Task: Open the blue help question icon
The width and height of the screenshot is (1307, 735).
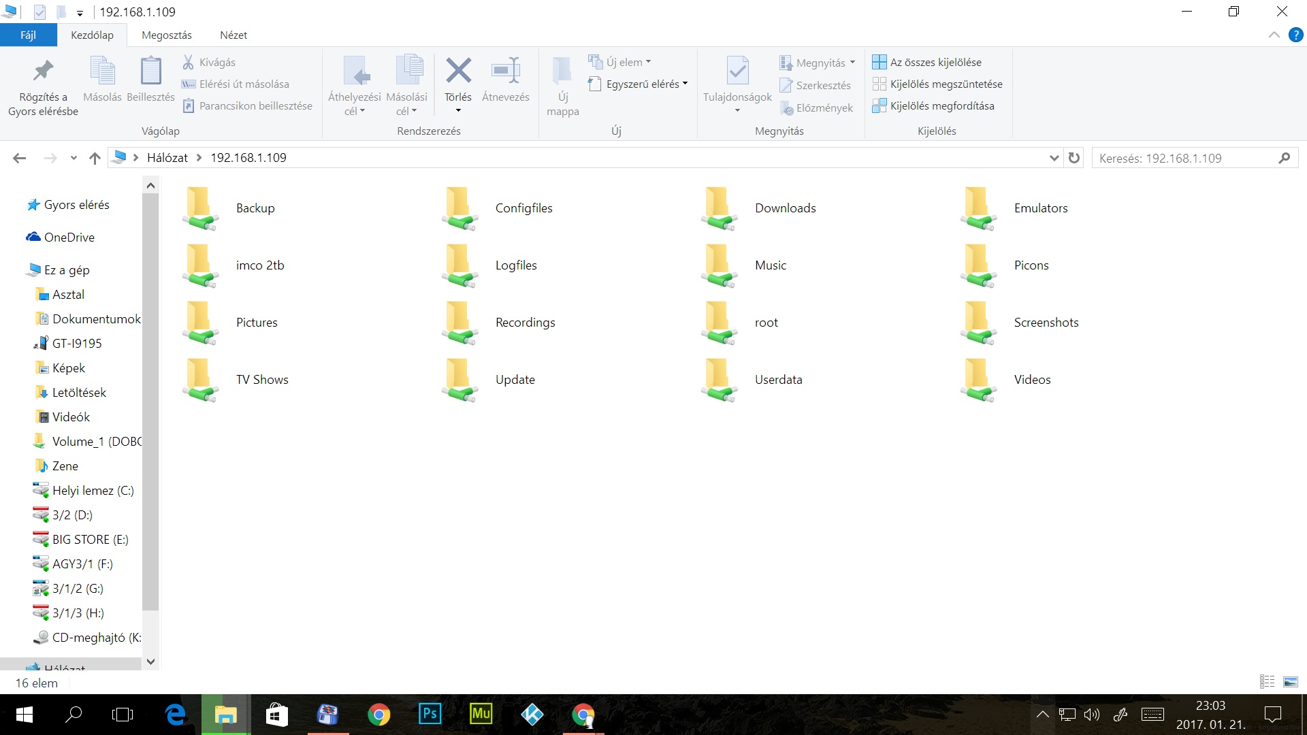Action: point(1296,35)
